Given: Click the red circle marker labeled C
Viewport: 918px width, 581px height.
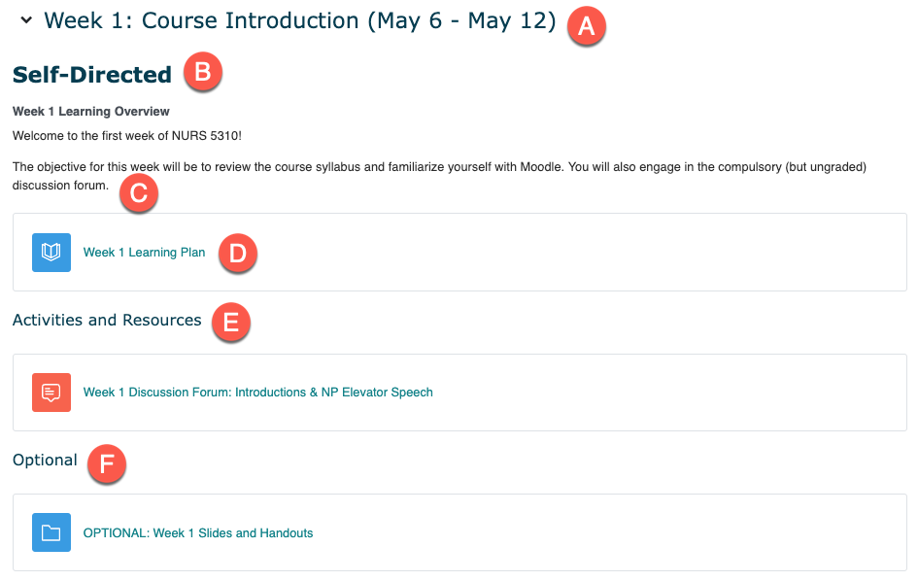Looking at the screenshot, I should [139, 193].
